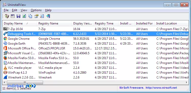Screen dimensions: 191x93
Task: Click the Mozilla Firefox 53.0 fox icon
Action: 5,58
